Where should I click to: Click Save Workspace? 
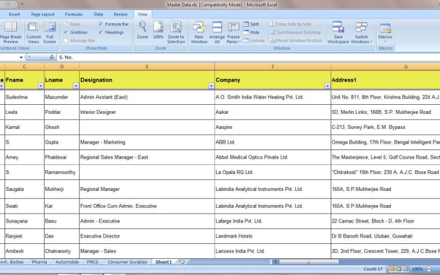coord(338,32)
